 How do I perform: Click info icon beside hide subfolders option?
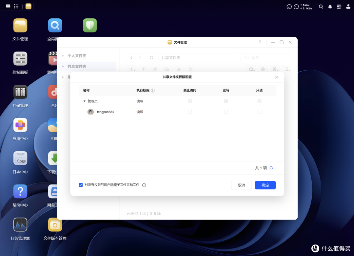[x=144, y=185]
